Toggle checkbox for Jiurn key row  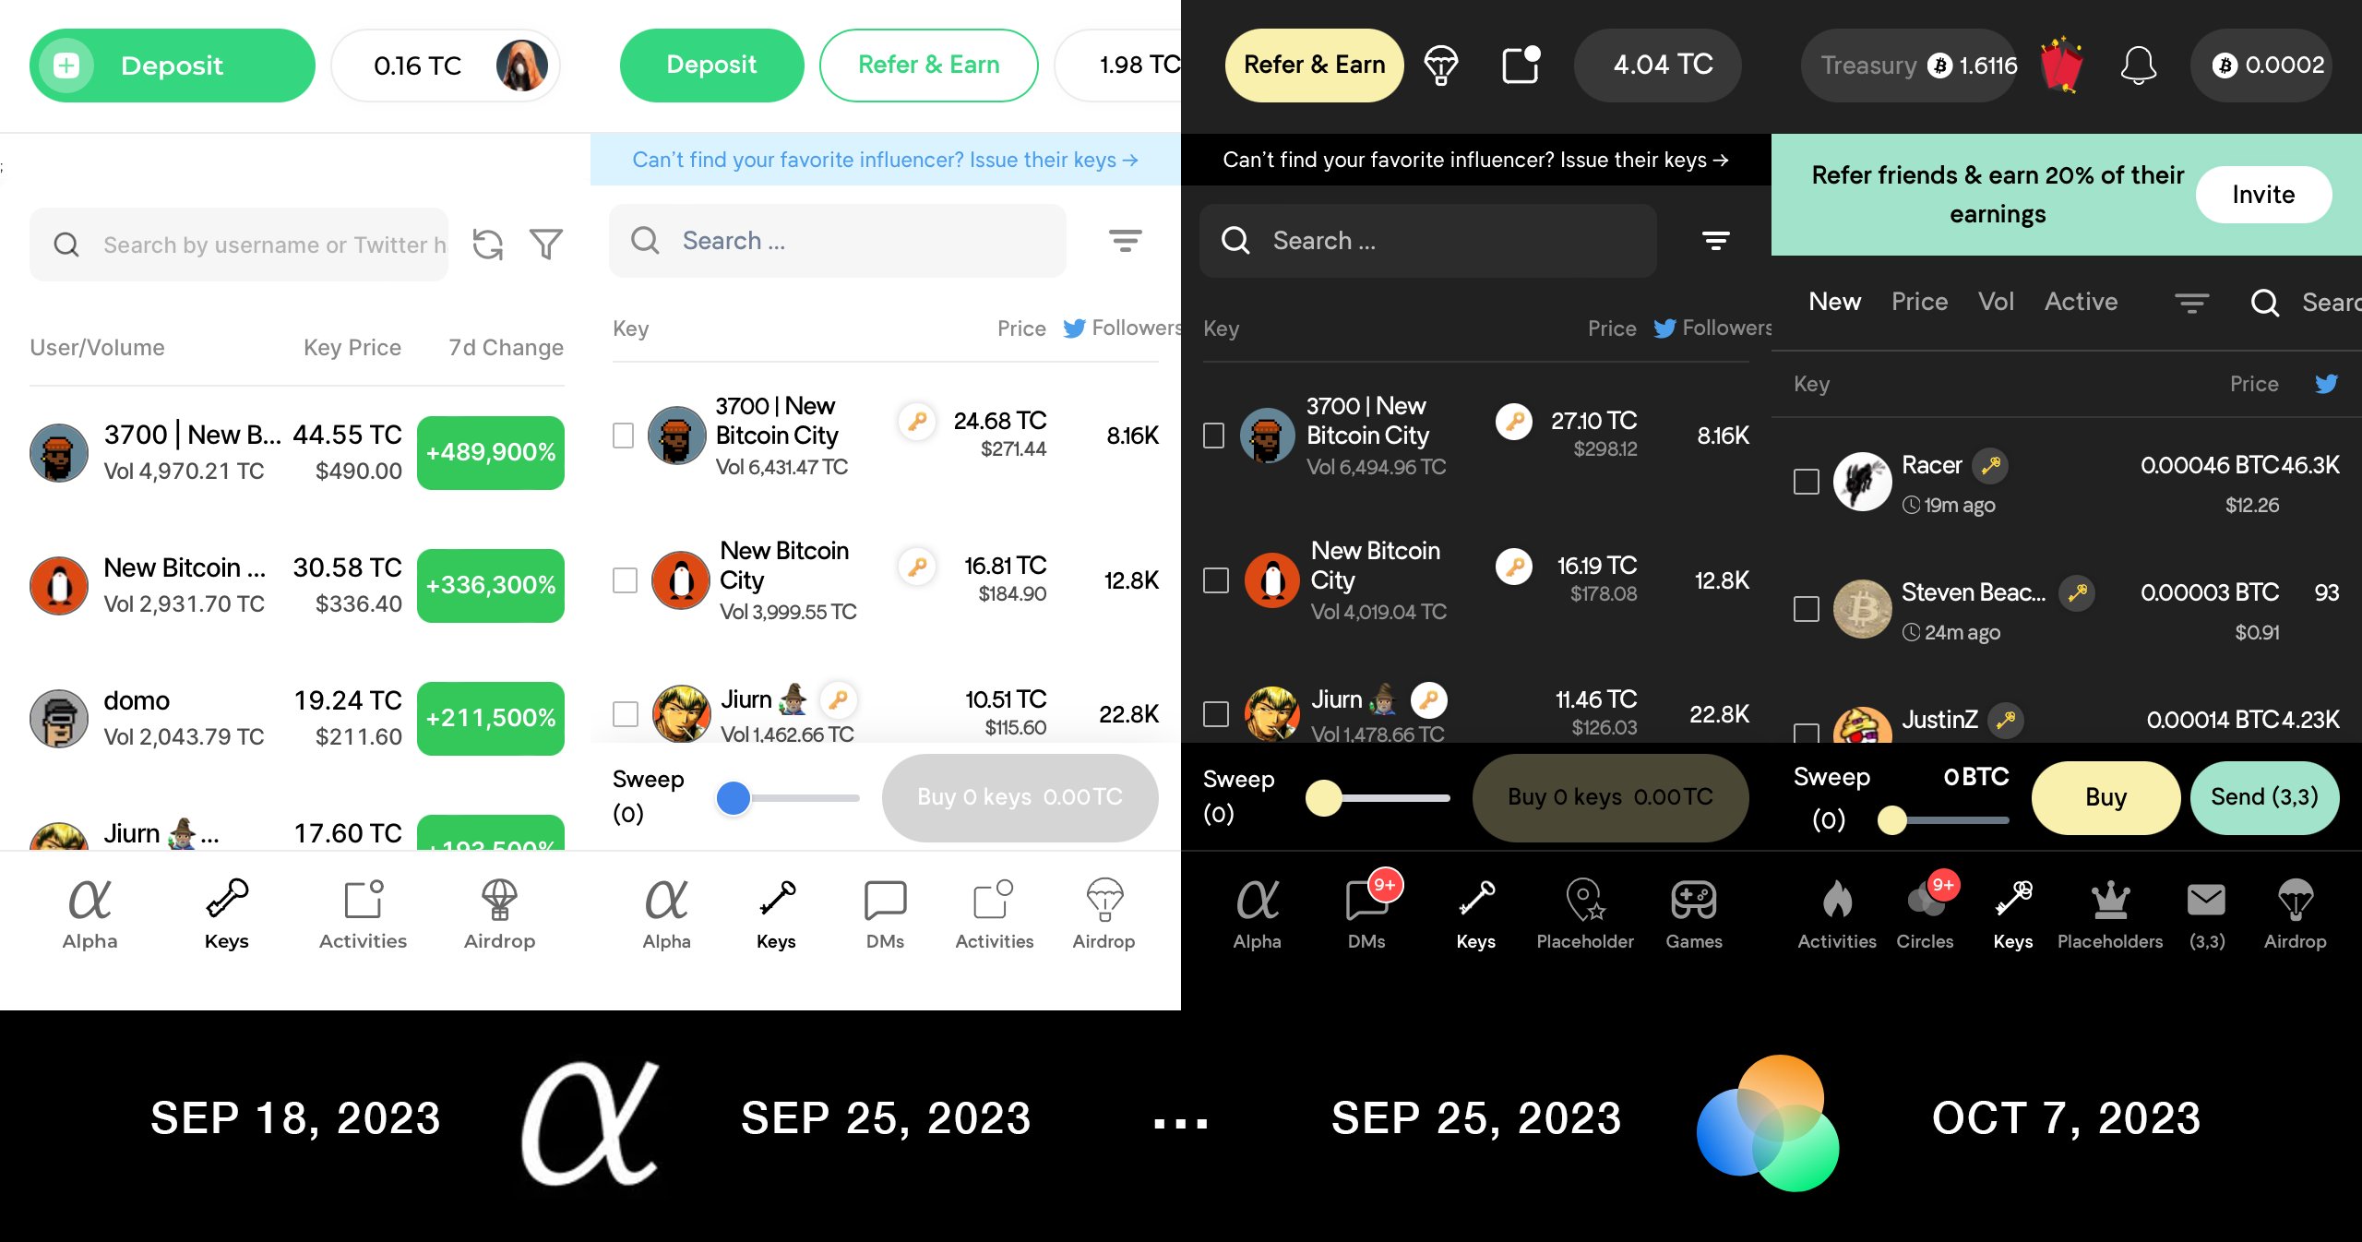point(622,711)
